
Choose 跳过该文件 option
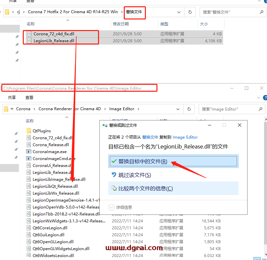point(135,175)
